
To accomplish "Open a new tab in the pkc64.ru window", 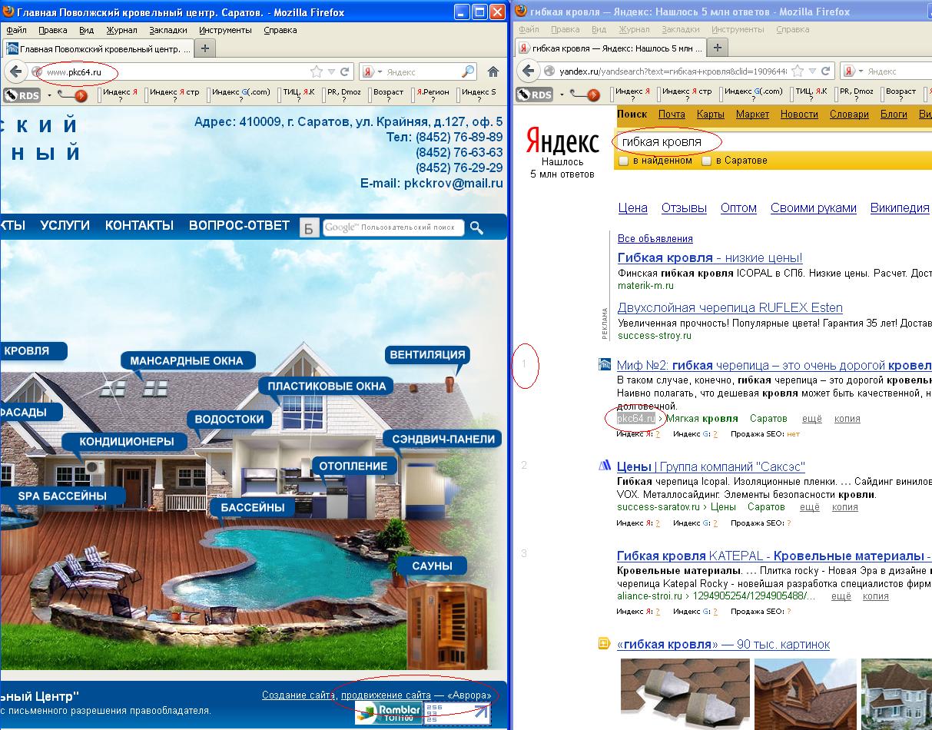I will (x=205, y=48).
